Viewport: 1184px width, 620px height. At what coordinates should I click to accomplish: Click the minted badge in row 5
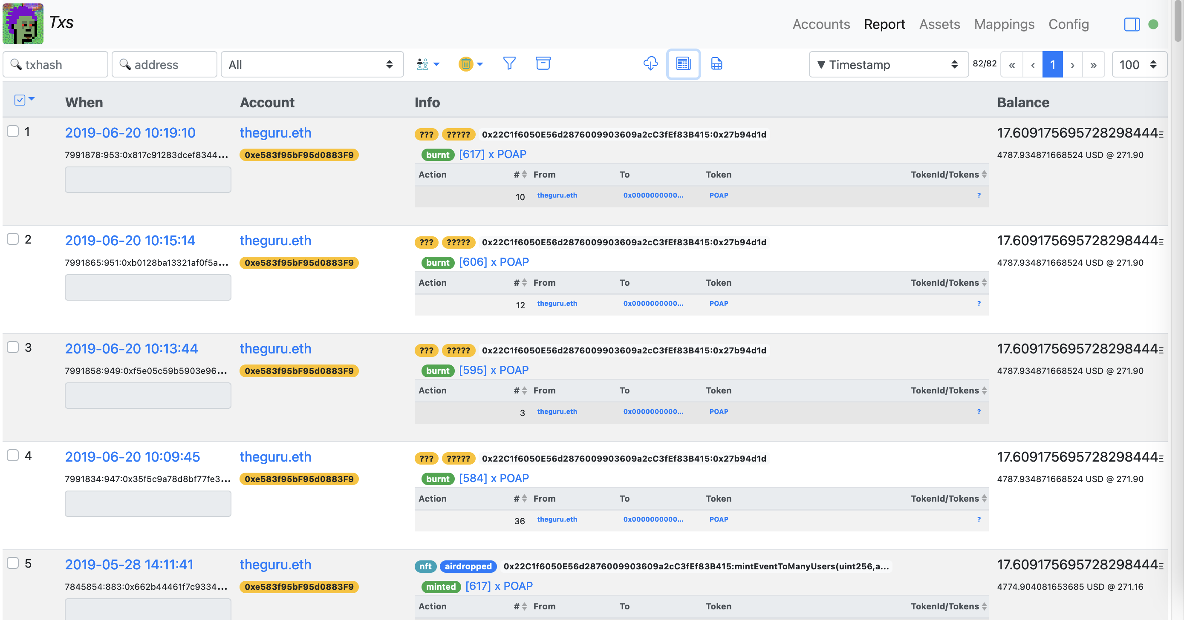coord(441,586)
